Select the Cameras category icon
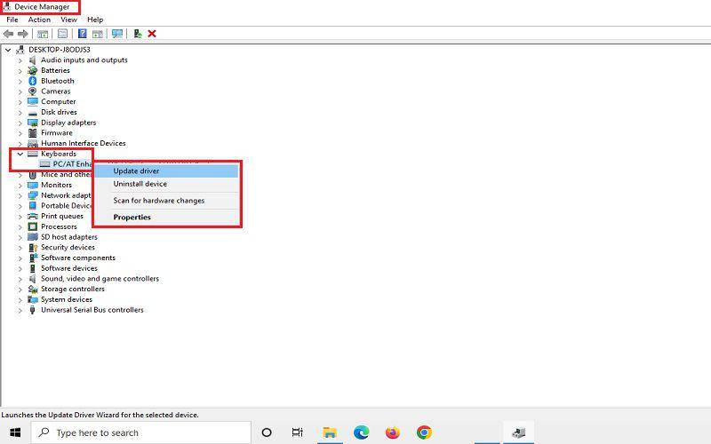The height and width of the screenshot is (444, 711). point(32,91)
